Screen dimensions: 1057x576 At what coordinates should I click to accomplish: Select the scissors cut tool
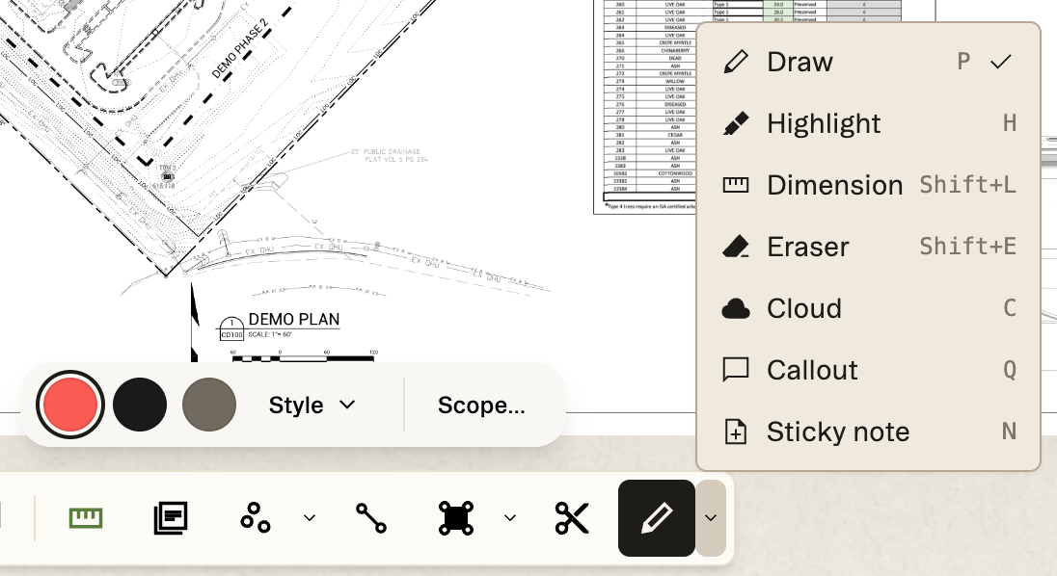(x=572, y=518)
